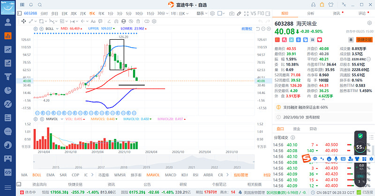This screenshot has height=196, width=375.
Task: Open the VS compare function
Action: coord(253,14)
